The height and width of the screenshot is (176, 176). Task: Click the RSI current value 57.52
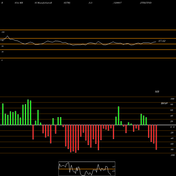pos(162,41)
